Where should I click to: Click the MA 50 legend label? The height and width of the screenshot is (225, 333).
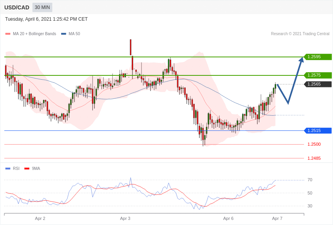(x=74, y=34)
